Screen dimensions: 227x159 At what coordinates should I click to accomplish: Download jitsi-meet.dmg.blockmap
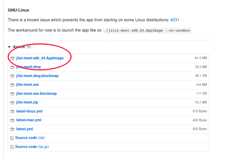(x=37, y=76)
